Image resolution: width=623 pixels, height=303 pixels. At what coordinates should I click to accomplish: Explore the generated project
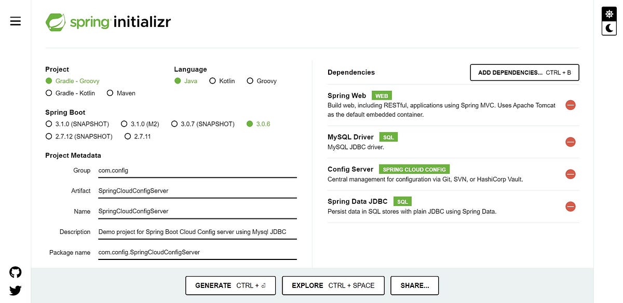point(333,285)
